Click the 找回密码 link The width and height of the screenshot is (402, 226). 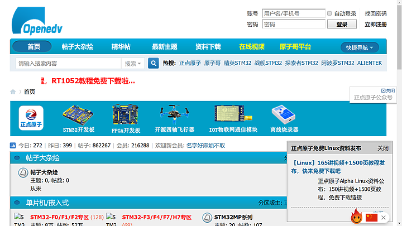(376, 13)
